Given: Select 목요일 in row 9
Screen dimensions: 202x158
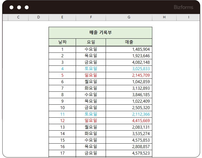Looking at the screenshot, I should click(91, 101).
